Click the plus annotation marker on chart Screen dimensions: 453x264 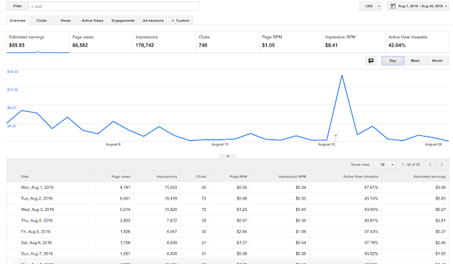pos(336,135)
